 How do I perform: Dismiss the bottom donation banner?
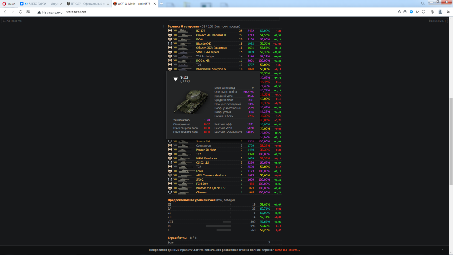[443, 250]
